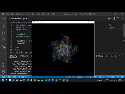This screenshot has height=94, width=125.
Task: Click code line 8 s.bgcolor text
Action: pyautogui.click(x=24, y=41)
